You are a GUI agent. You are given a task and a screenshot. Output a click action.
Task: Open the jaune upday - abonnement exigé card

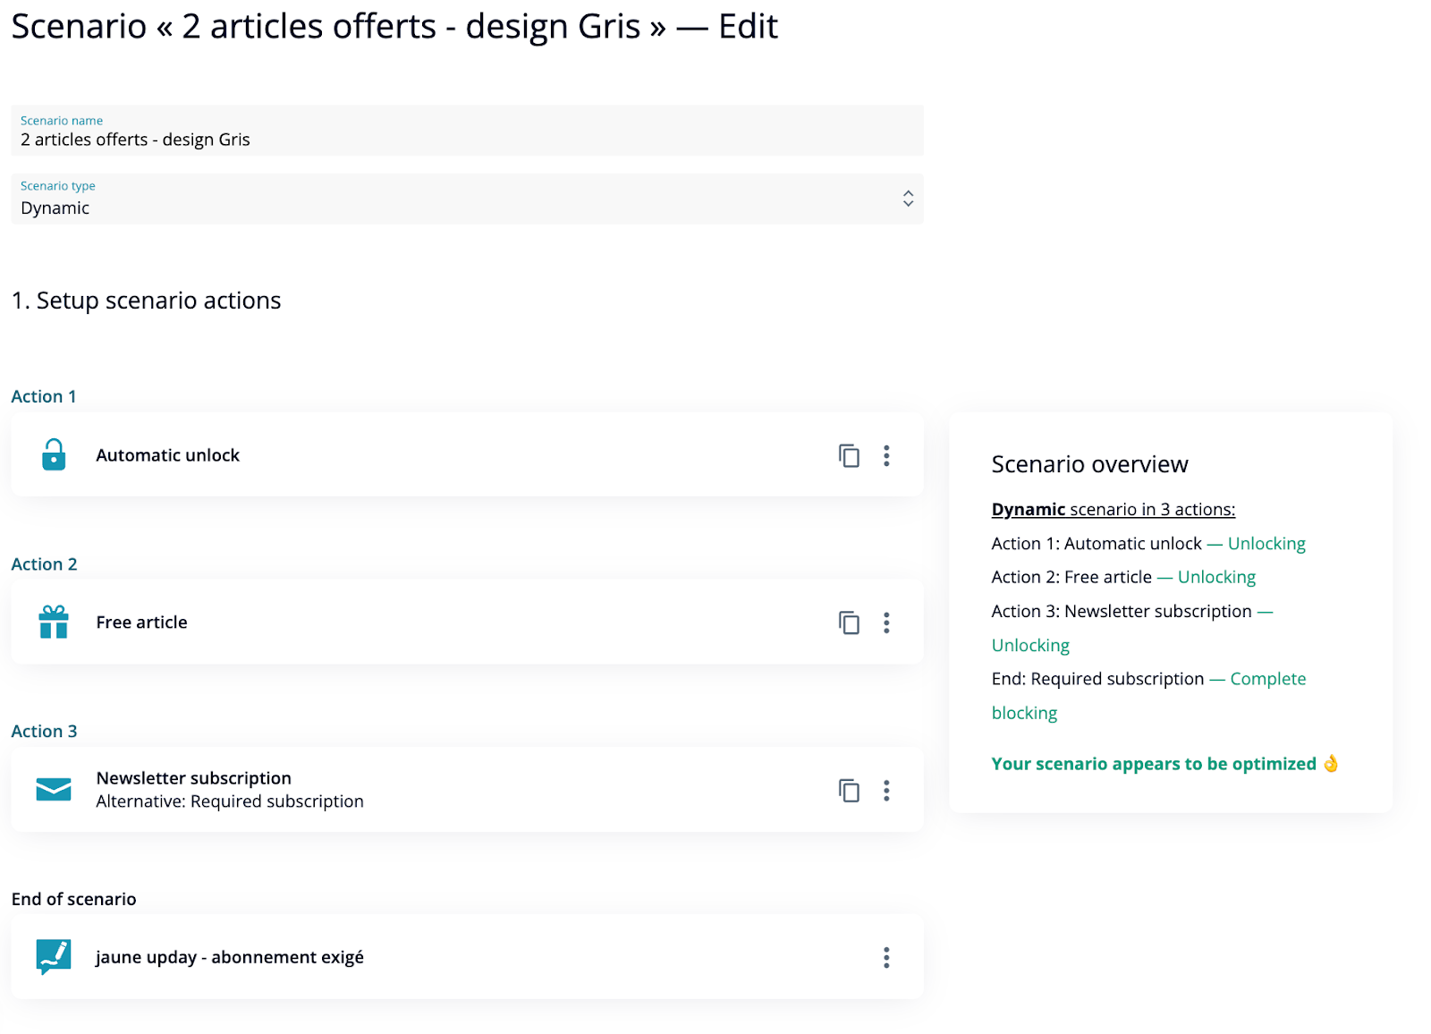(467, 957)
